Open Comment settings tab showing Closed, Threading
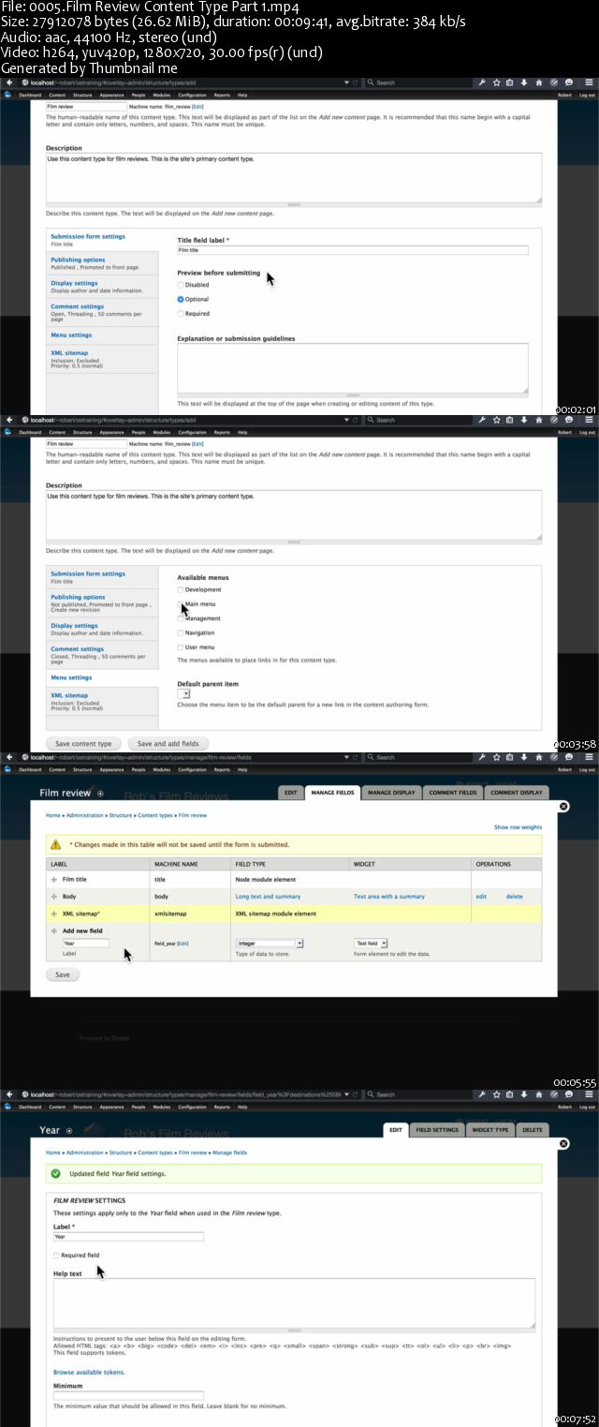 104,653
